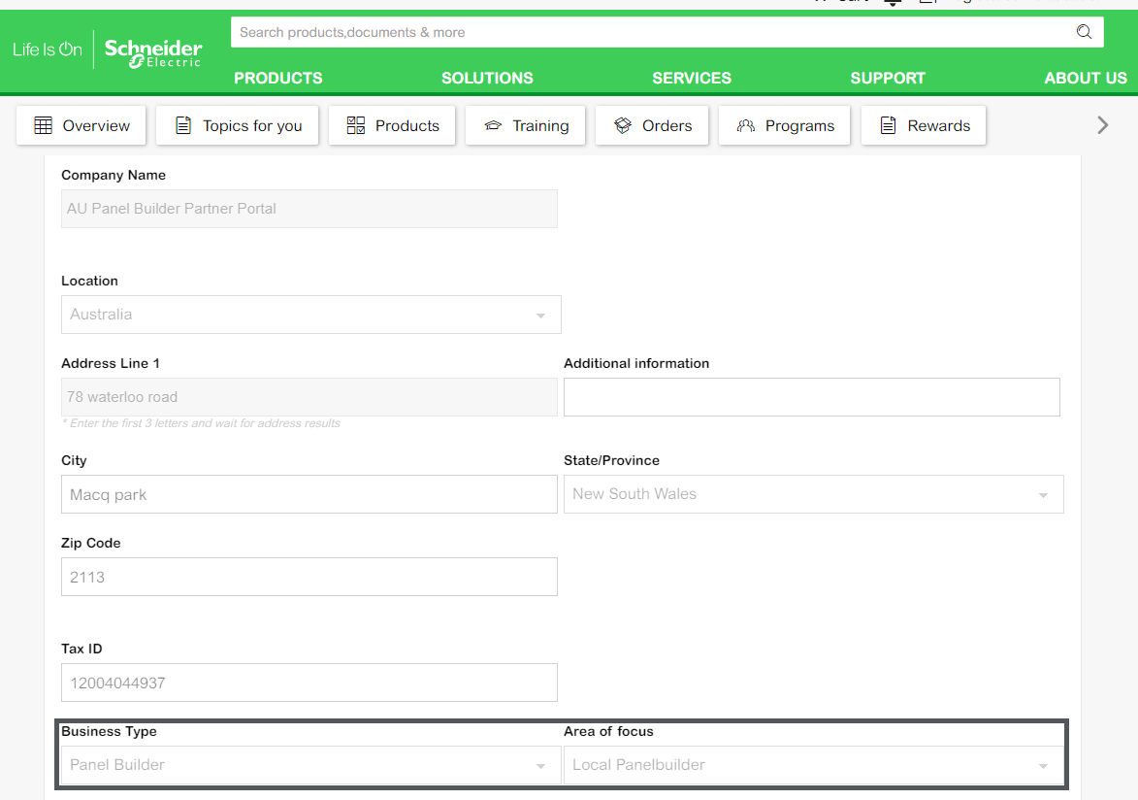Click the City field

coord(309,494)
